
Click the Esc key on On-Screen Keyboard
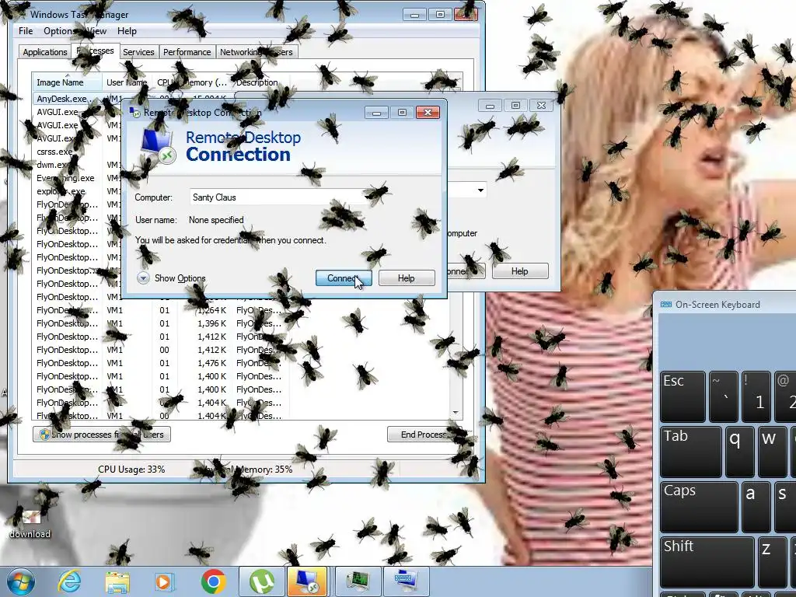pyautogui.click(x=683, y=396)
